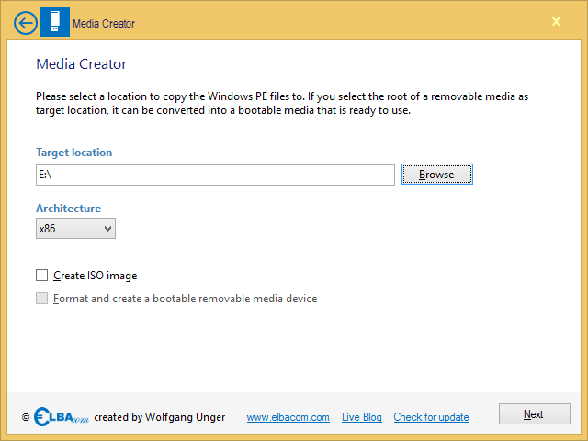Click the USB media creator icon
The height and width of the screenshot is (441, 588).
[x=55, y=22]
